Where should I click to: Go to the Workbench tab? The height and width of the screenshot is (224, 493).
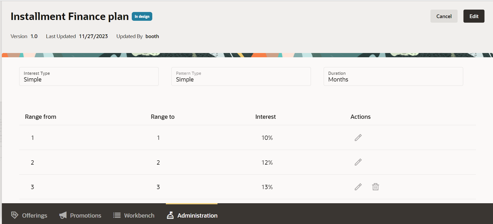click(x=139, y=215)
